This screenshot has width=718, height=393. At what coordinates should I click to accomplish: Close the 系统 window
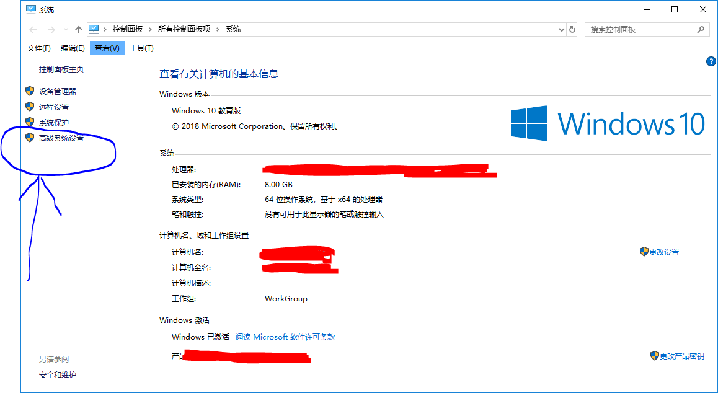click(x=703, y=10)
